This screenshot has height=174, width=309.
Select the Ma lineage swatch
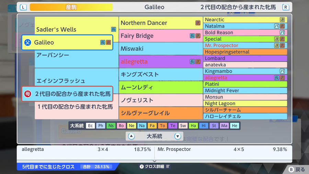(x=224, y=126)
